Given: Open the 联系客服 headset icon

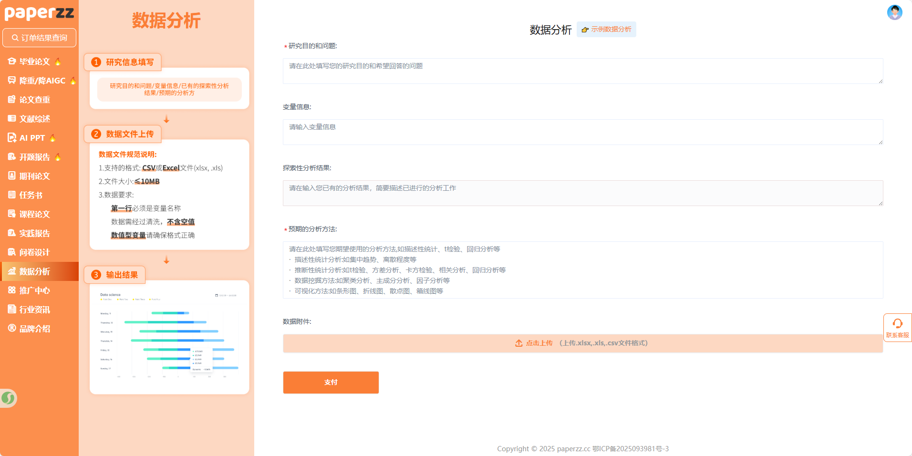Looking at the screenshot, I should click(897, 324).
